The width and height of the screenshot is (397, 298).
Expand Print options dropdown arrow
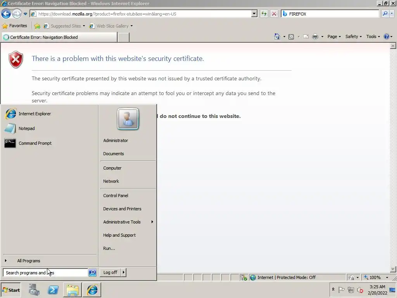point(322,37)
